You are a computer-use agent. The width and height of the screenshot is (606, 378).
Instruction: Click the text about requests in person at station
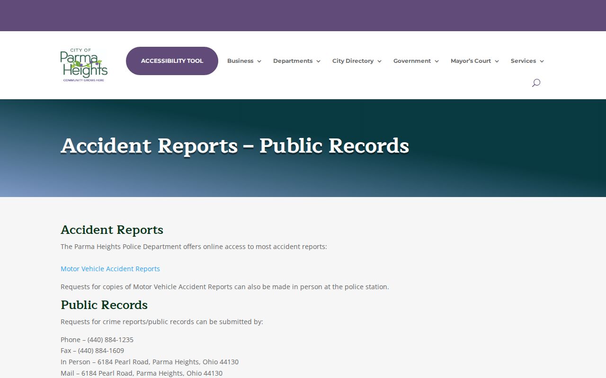click(x=225, y=287)
